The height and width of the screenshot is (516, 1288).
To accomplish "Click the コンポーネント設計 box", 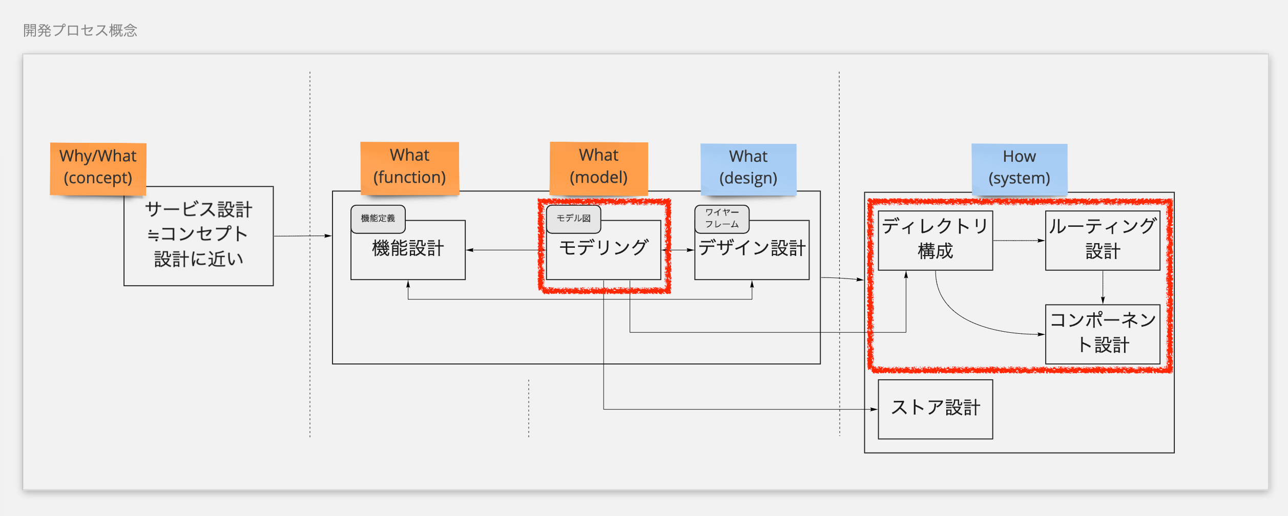I will tap(1103, 333).
